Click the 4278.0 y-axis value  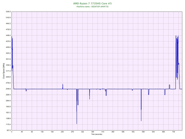(8, 41)
